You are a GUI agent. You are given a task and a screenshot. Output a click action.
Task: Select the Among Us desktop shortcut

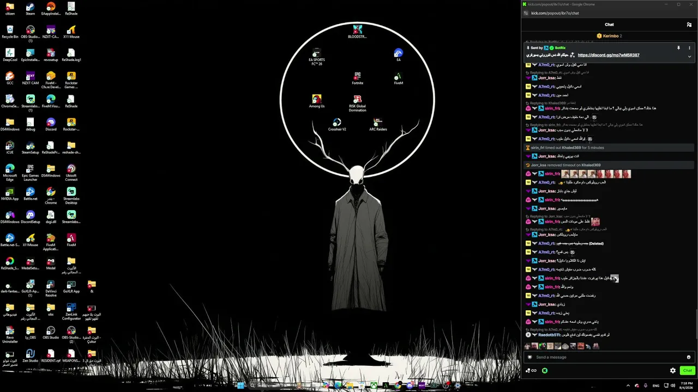click(x=316, y=102)
